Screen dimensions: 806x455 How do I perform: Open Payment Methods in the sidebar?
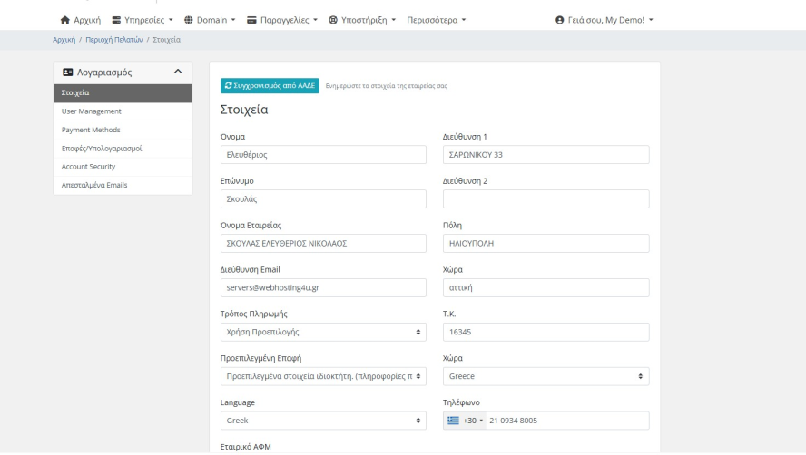(x=123, y=130)
